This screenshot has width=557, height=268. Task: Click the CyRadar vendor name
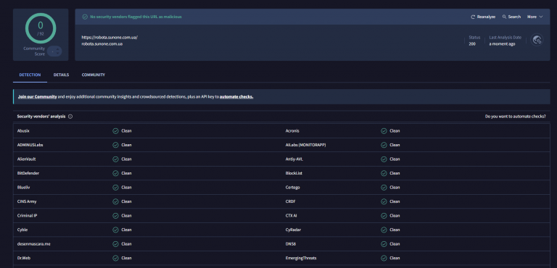point(293,230)
